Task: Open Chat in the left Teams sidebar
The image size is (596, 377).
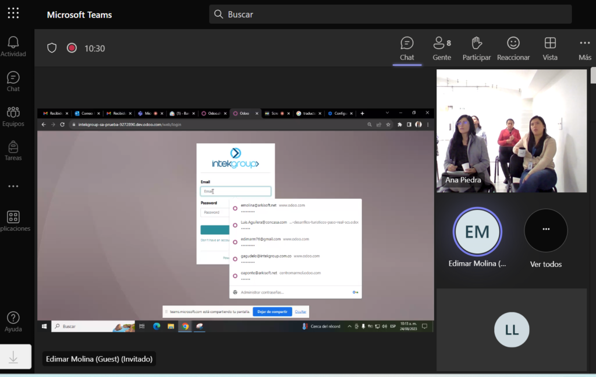Action: (13, 82)
